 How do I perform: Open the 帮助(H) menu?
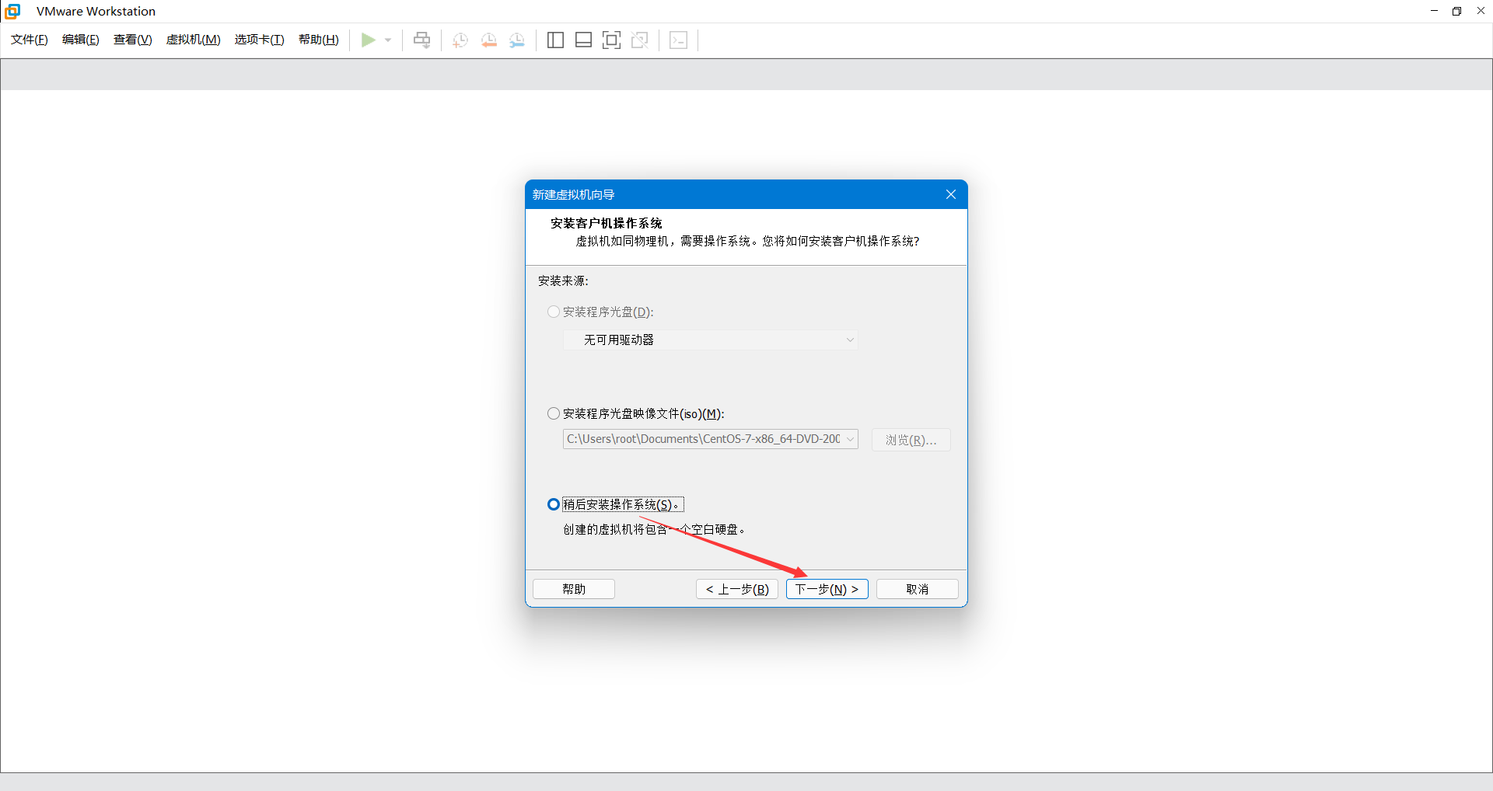point(319,40)
